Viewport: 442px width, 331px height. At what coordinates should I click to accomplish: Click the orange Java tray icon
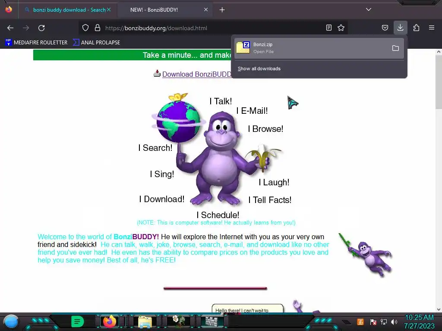click(360, 322)
